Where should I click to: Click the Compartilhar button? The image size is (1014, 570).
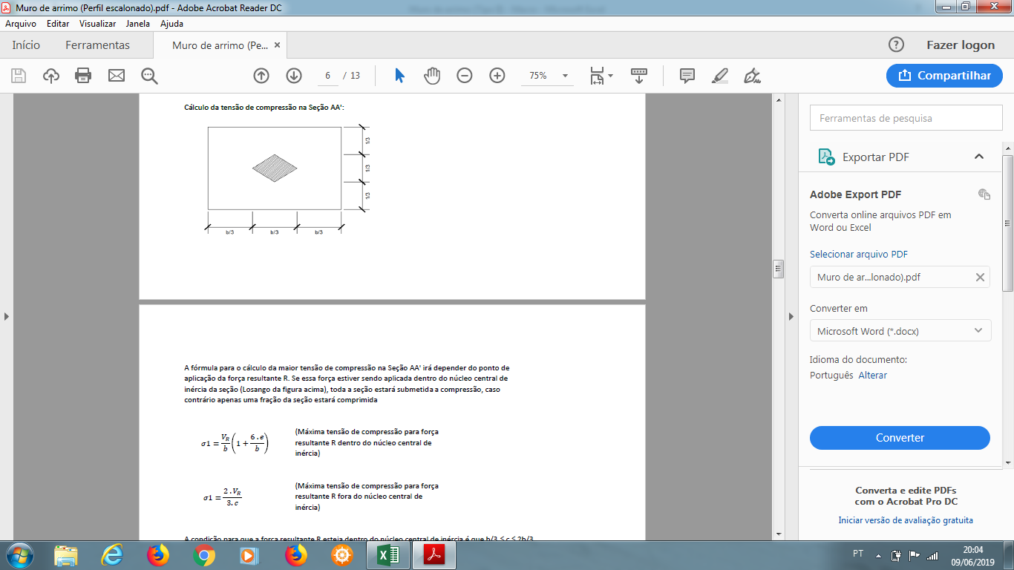point(944,76)
